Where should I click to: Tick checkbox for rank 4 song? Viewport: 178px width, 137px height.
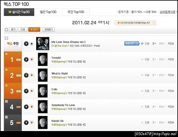6,101
